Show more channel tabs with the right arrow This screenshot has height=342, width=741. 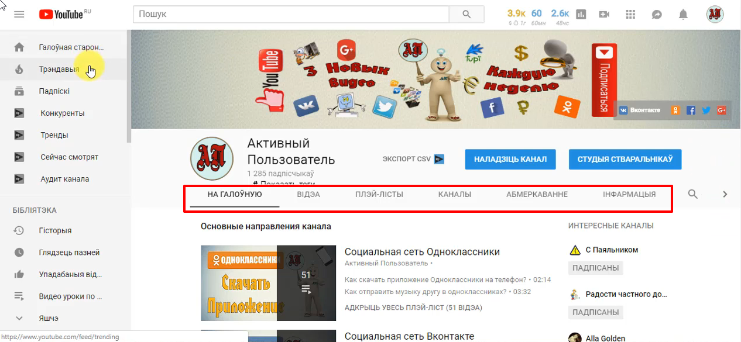pyautogui.click(x=725, y=194)
